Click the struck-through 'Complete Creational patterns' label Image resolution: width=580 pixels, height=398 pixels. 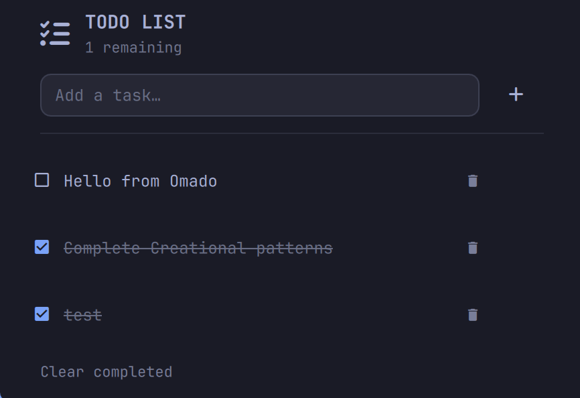198,248
